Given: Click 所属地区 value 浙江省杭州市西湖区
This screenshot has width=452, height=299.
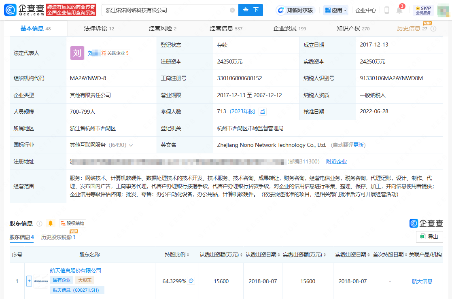Looking at the screenshot, I should coord(93,128).
